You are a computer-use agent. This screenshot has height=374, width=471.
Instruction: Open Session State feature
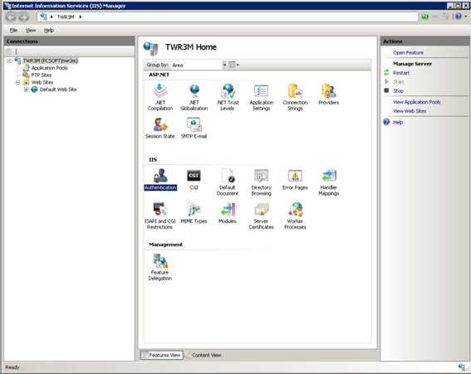pos(160,128)
